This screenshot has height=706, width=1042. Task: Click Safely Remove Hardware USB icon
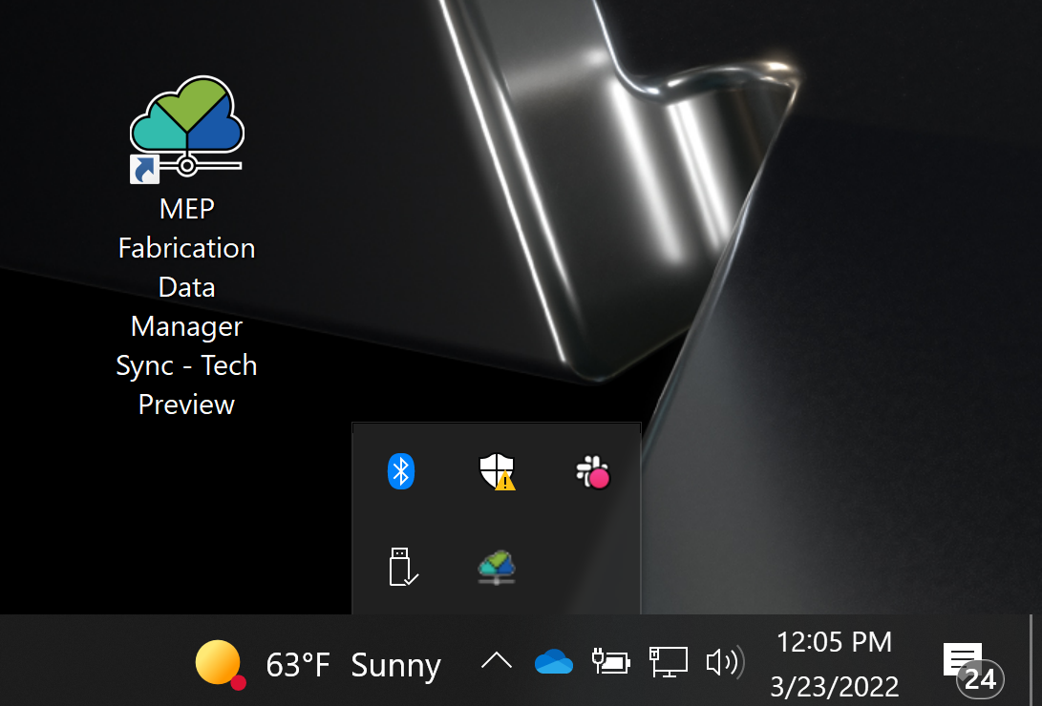402,566
